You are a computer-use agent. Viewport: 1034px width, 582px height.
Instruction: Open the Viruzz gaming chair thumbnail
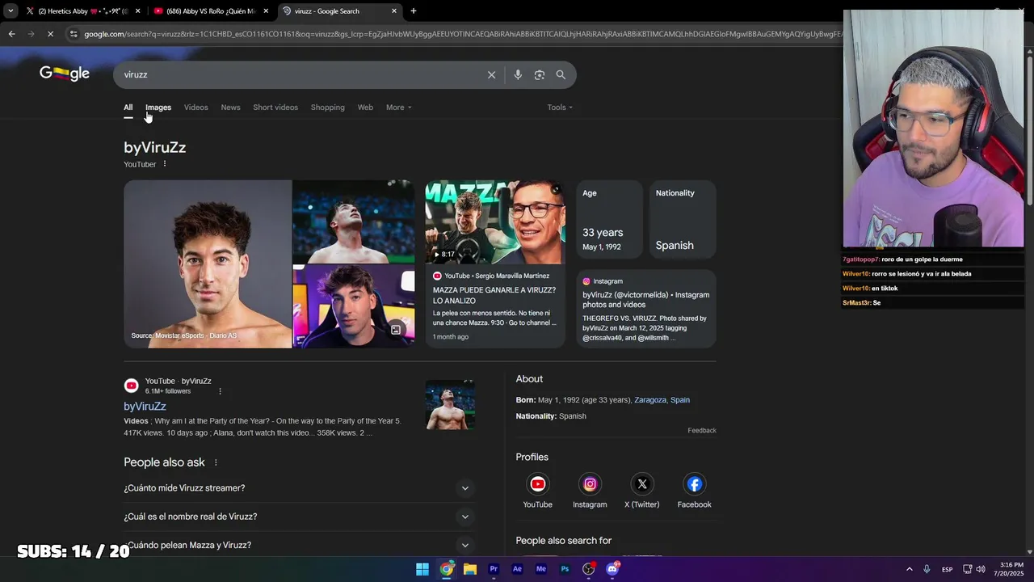(354, 307)
